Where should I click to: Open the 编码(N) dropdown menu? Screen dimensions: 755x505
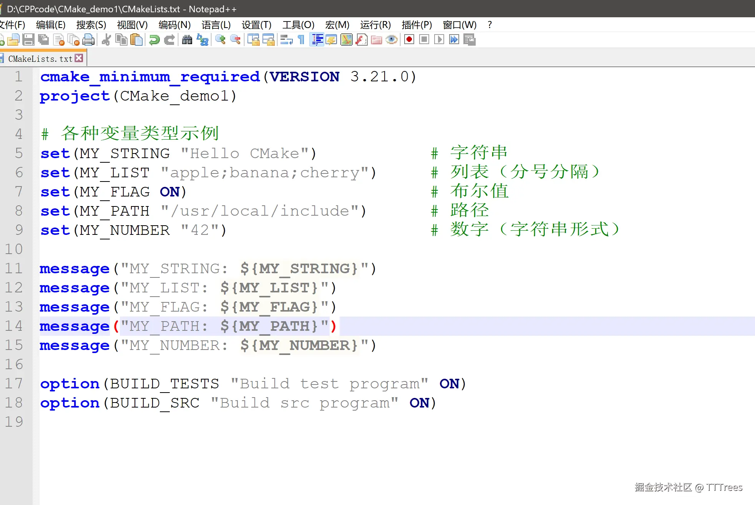(174, 25)
